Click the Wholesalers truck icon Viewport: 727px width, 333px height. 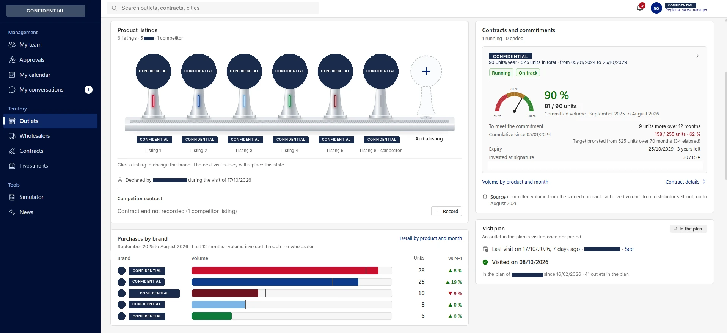(x=12, y=136)
